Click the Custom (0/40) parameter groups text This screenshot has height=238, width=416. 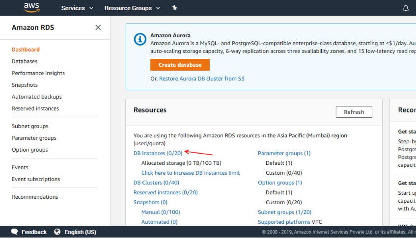(x=283, y=173)
